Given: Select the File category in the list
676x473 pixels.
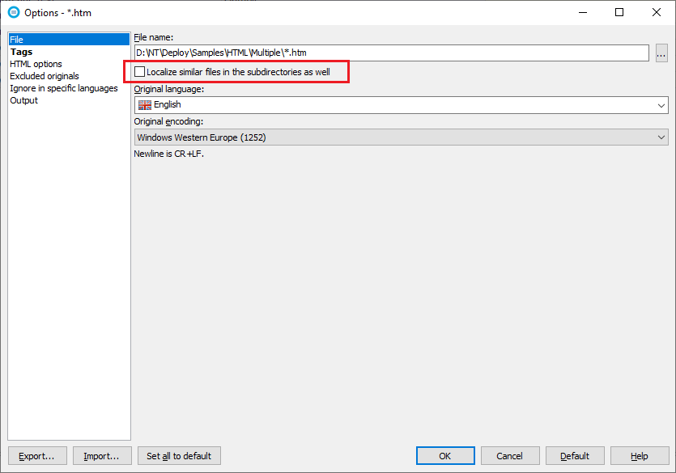Looking at the screenshot, I should (69, 40).
